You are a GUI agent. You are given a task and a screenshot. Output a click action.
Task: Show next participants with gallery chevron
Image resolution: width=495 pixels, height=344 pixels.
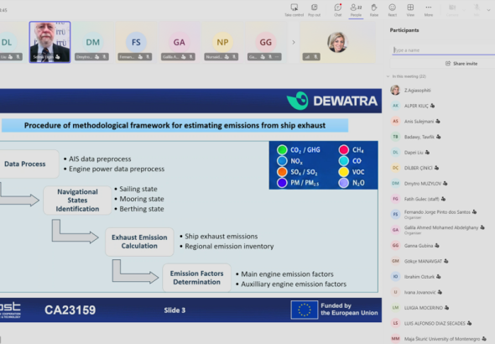click(x=294, y=42)
